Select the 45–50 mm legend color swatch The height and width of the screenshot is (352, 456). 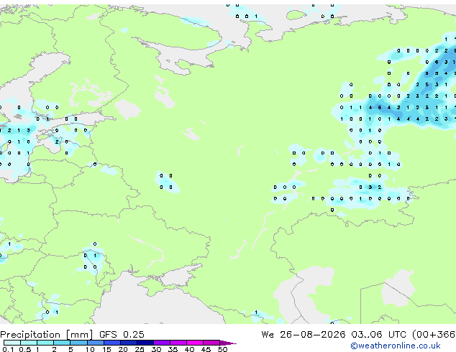(x=211, y=343)
